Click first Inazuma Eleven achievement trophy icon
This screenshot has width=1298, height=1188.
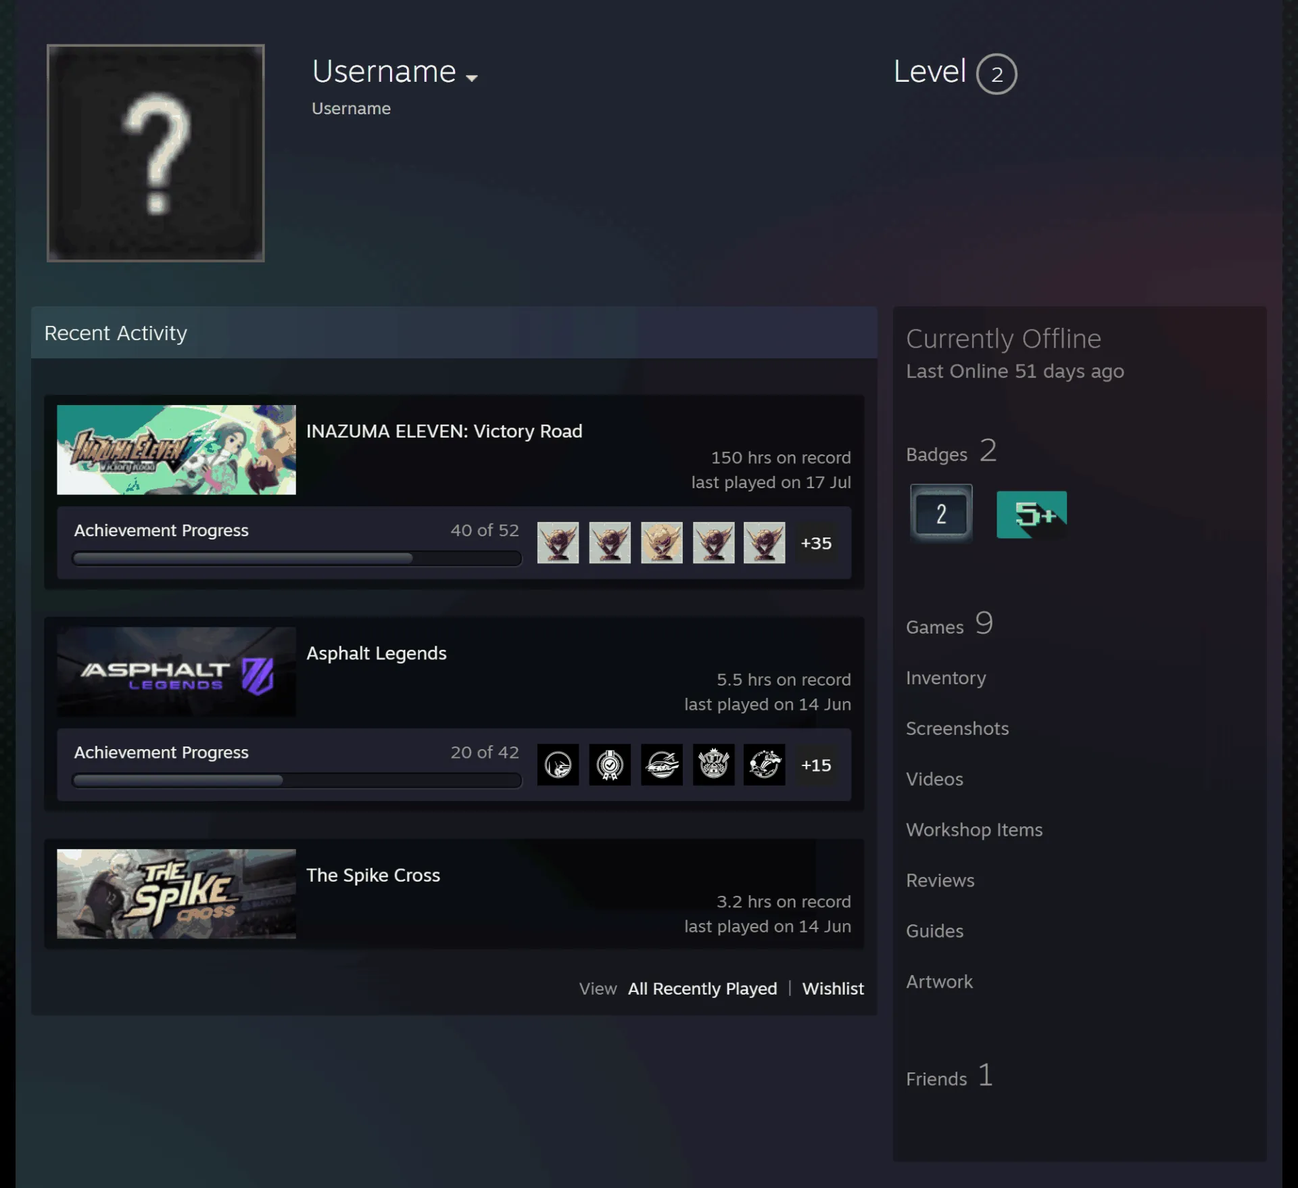click(x=558, y=542)
